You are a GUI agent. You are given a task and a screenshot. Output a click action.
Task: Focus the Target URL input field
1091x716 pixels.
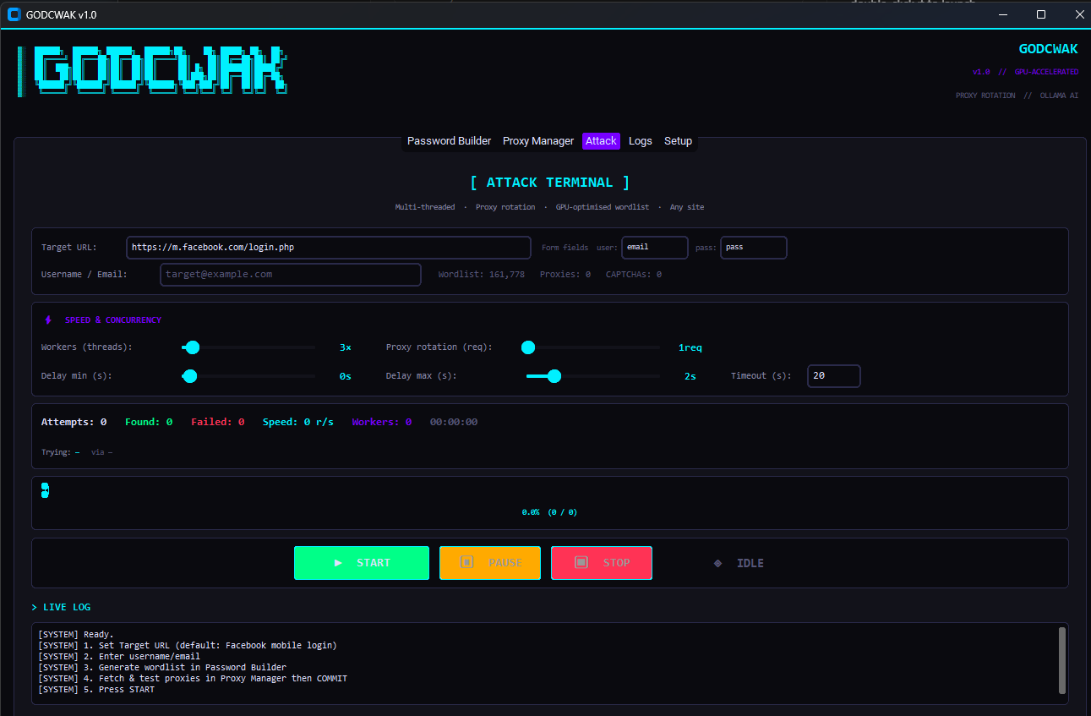[x=329, y=248]
